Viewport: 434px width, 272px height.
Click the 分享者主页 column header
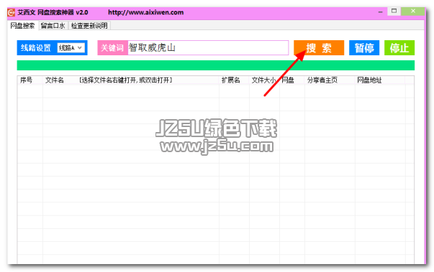coord(330,80)
